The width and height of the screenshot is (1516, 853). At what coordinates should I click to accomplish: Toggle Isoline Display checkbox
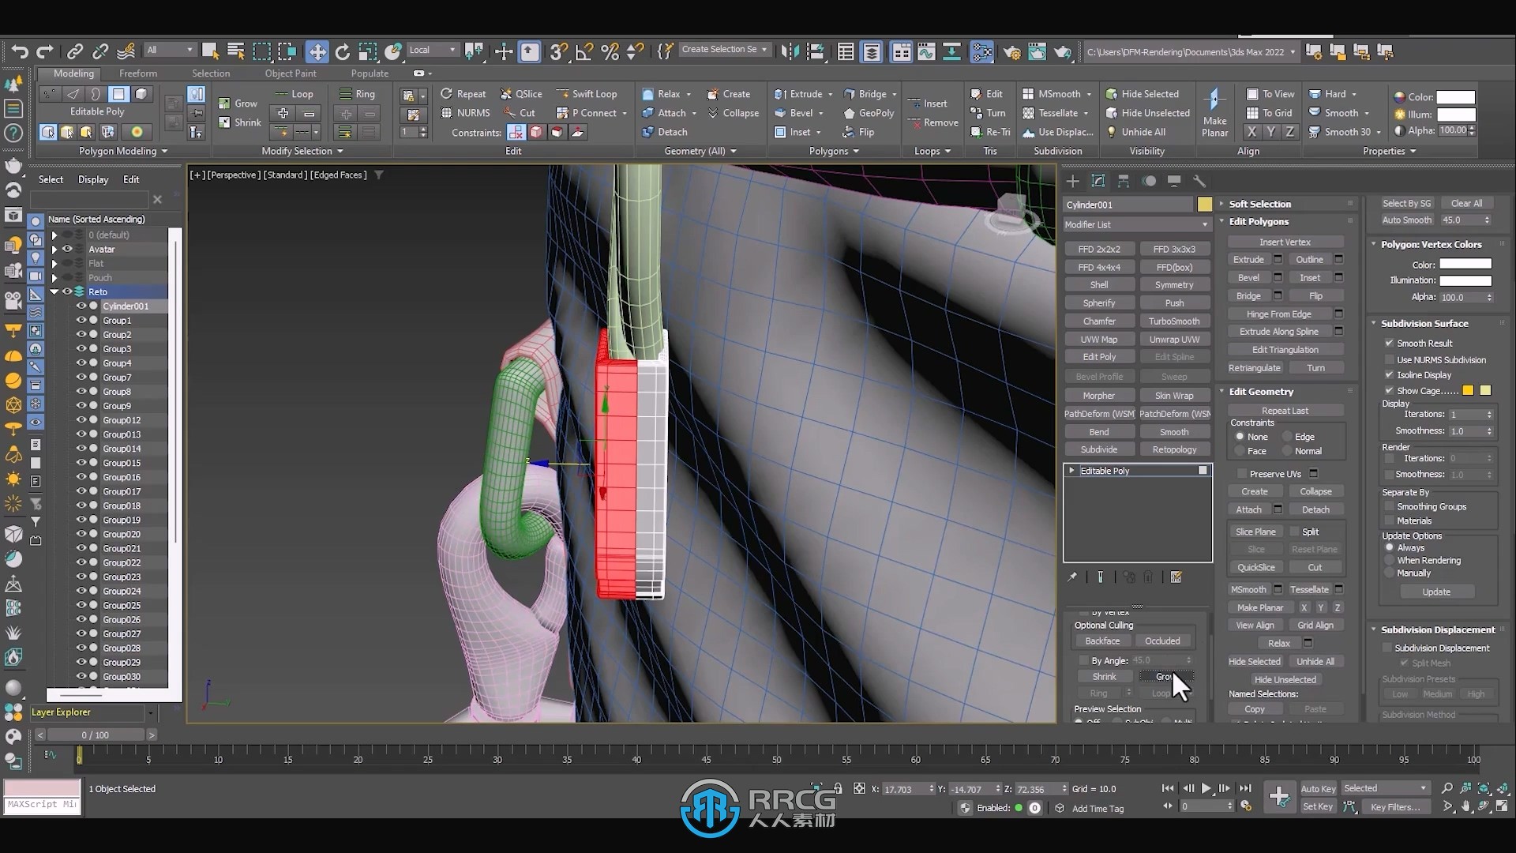[1389, 375]
